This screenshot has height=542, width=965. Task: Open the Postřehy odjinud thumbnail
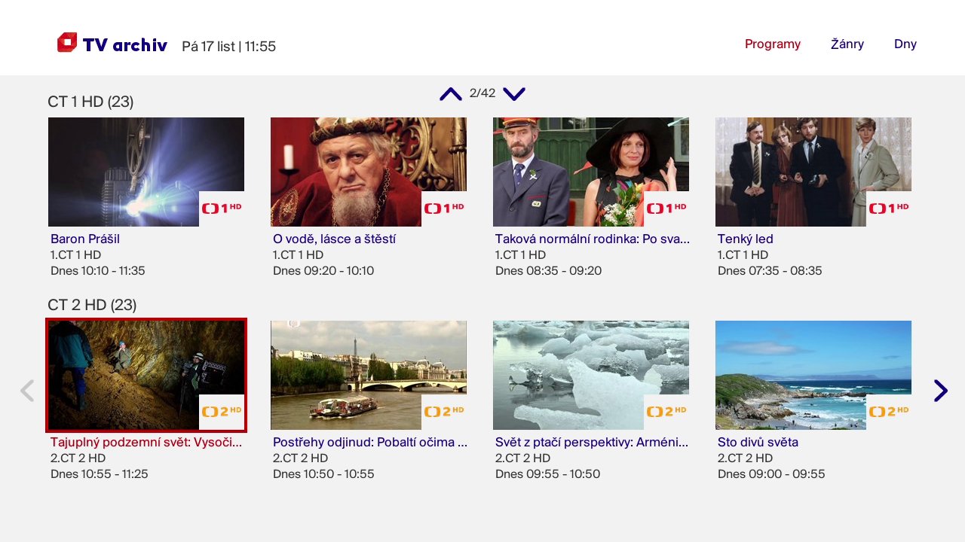(369, 375)
